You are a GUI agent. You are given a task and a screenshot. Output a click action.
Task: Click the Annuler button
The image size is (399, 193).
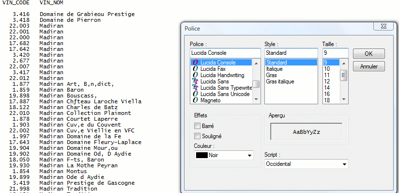[x=368, y=66]
